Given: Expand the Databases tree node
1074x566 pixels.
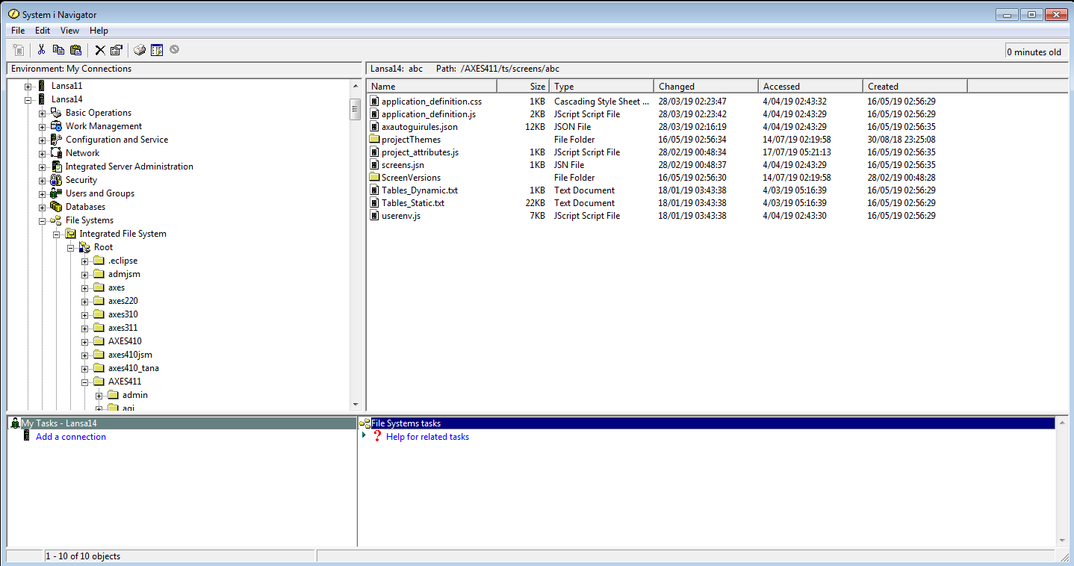Looking at the screenshot, I should 43,207.
